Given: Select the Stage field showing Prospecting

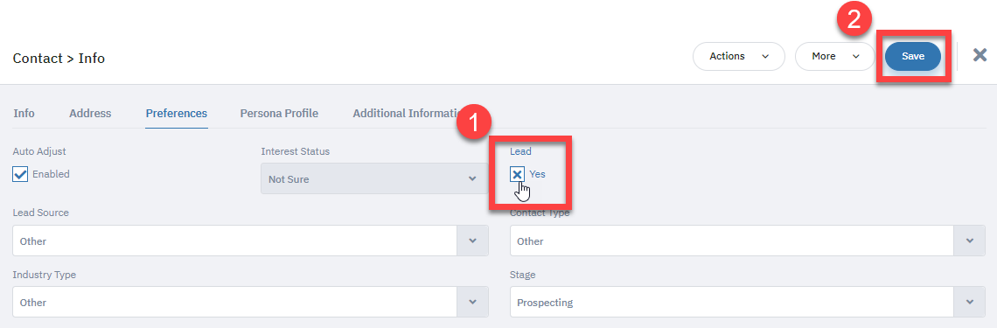Looking at the screenshot, I should coord(748,302).
